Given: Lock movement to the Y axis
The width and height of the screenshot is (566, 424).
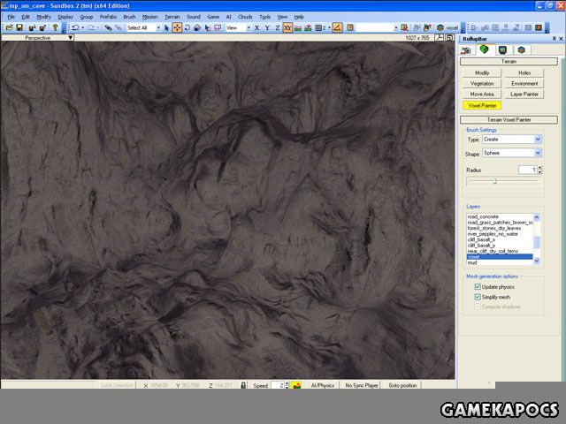Looking at the screenshot, I should click(x=267, y=27).
